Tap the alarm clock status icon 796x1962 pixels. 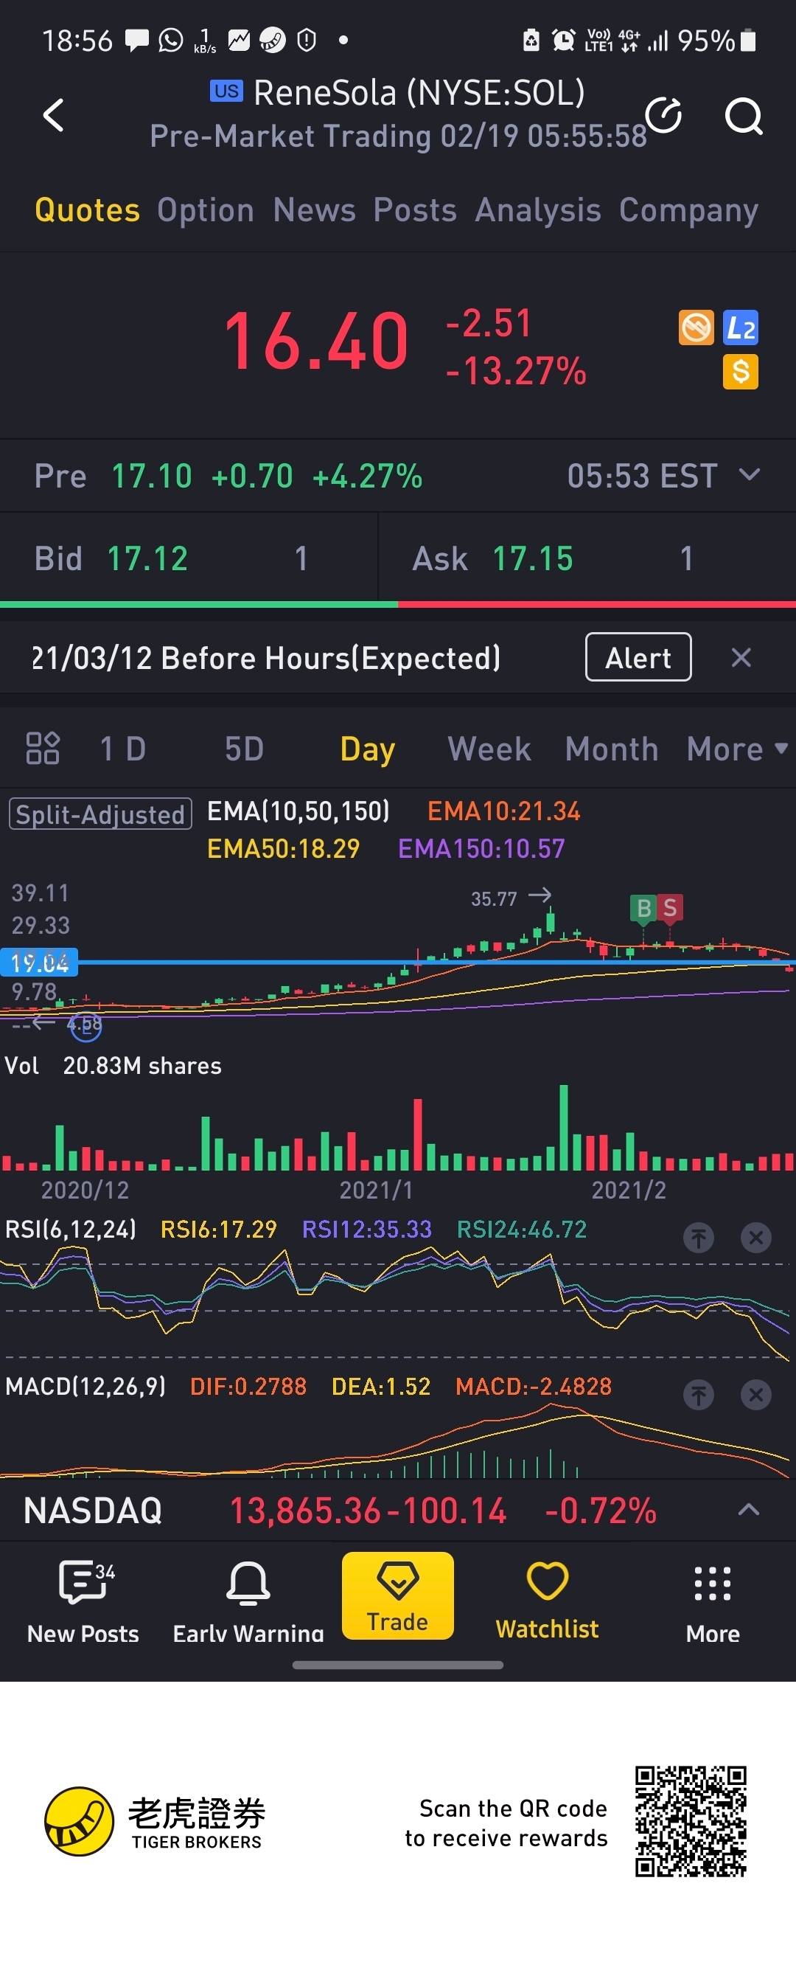[563, 40]
